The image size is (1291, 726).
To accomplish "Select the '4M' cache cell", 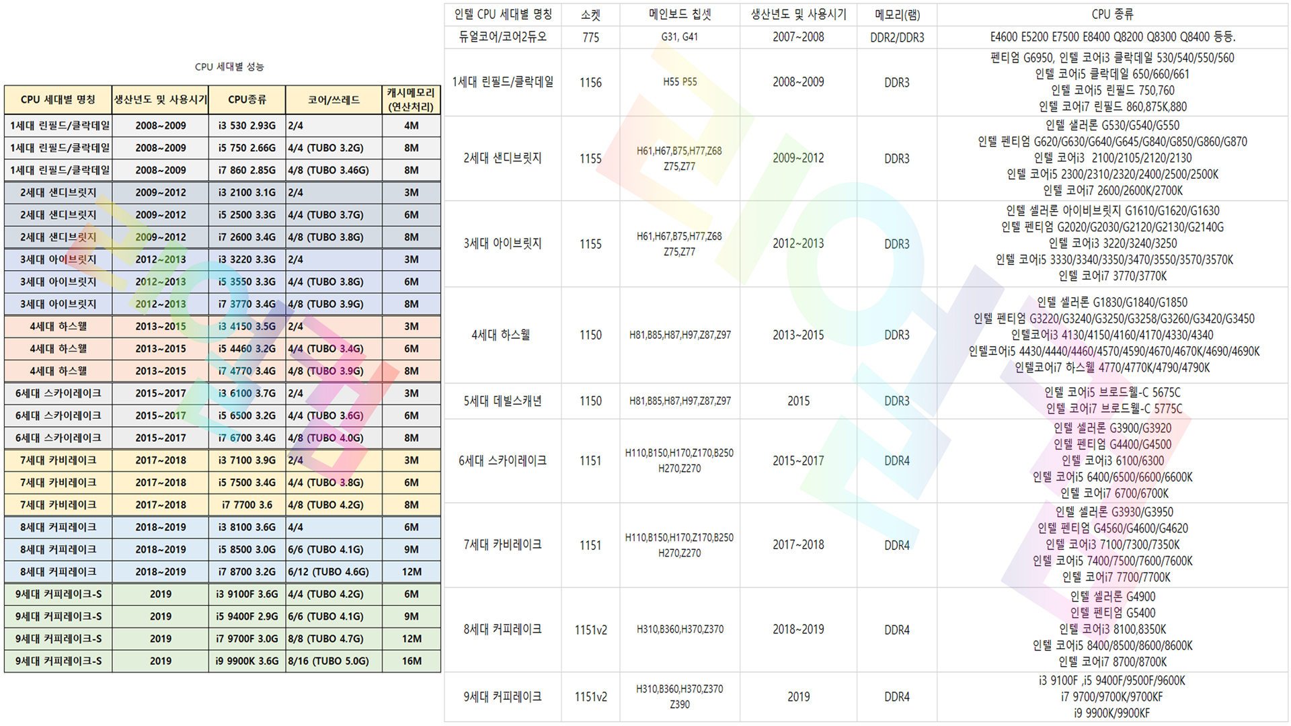I will [412, 126].
